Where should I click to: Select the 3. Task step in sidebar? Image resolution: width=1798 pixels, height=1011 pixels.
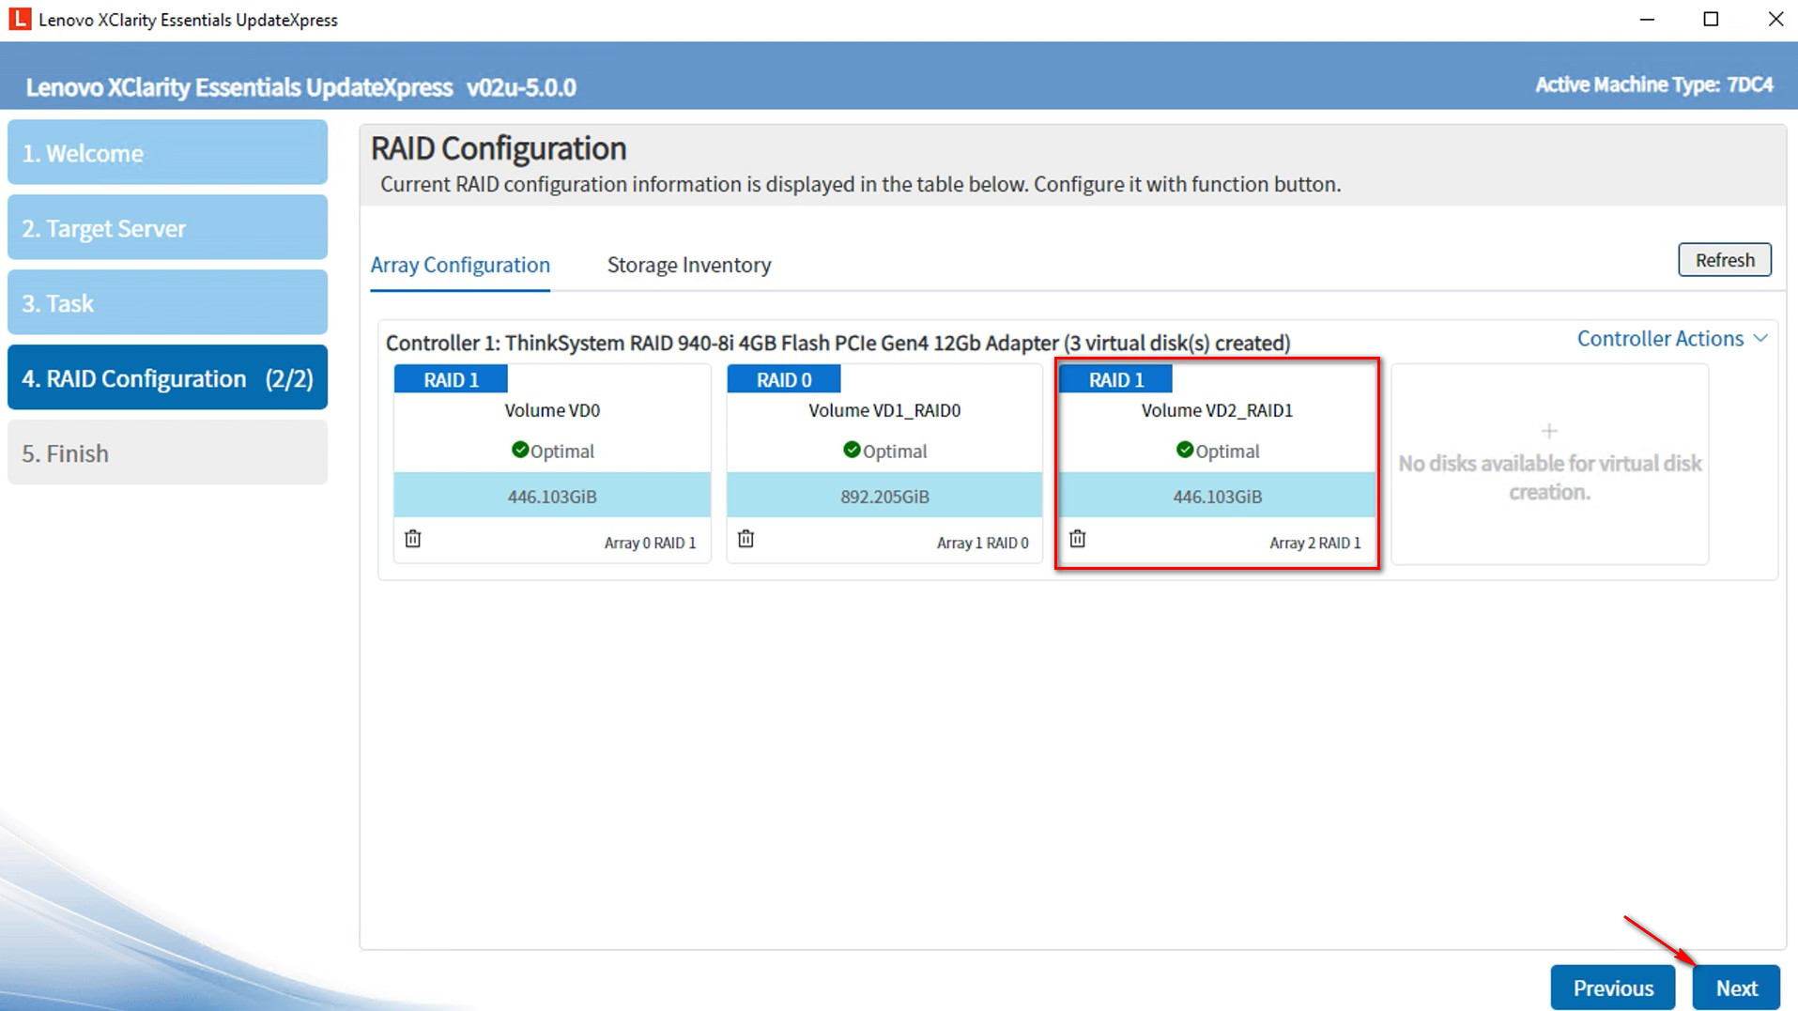tap(167, 303)
